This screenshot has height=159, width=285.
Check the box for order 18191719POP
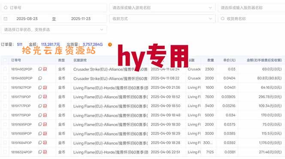[5, 97]
